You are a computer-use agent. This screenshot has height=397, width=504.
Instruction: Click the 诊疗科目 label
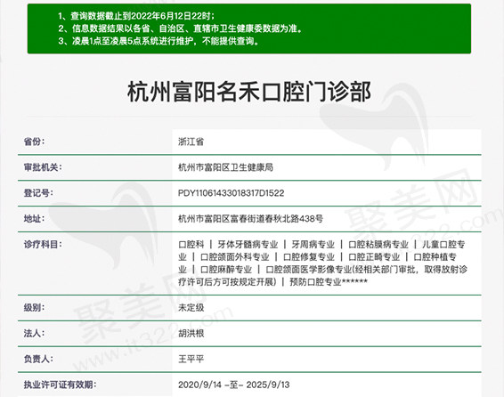43,244
